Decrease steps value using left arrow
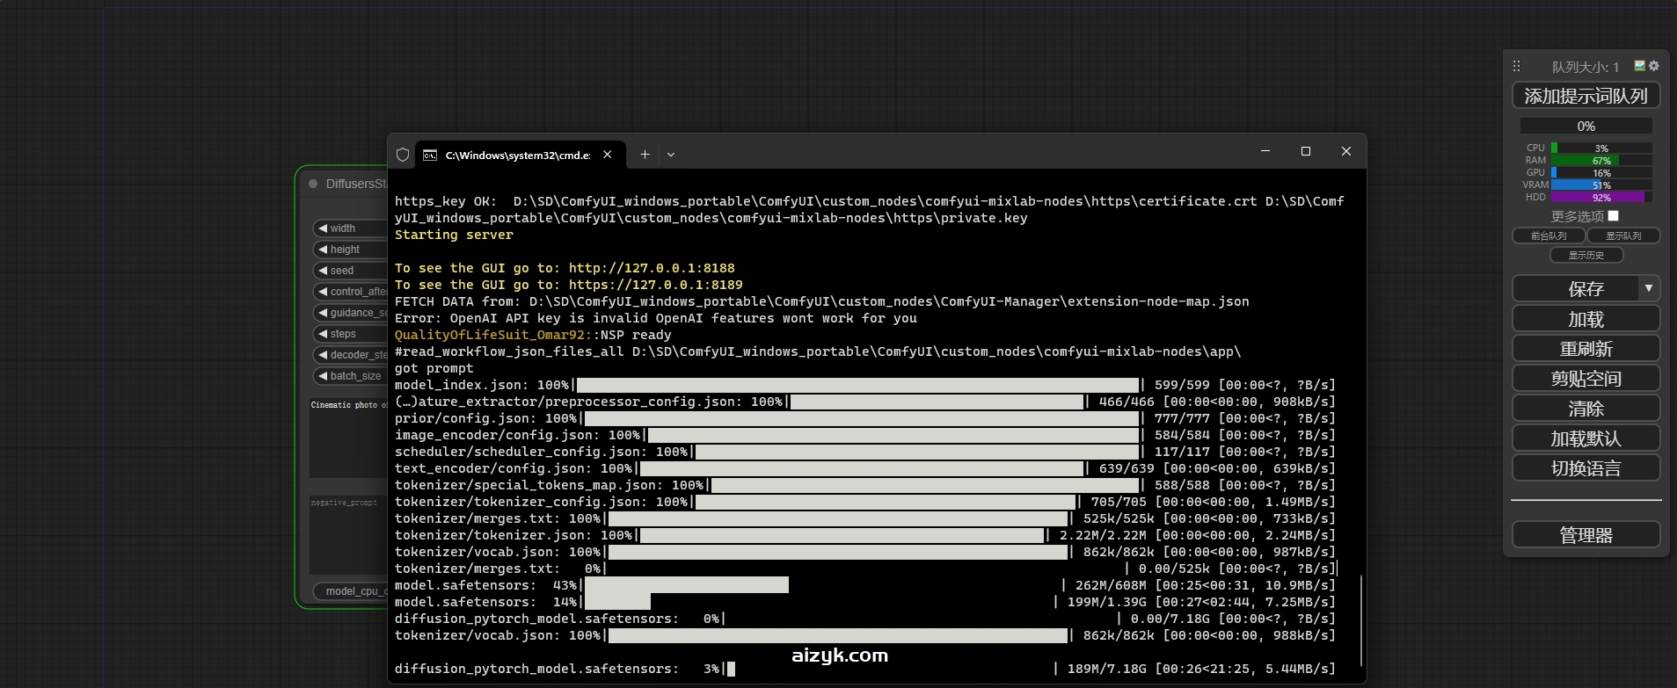This screenshot has height=688, width=1677. pyautogui.click(x=323, y=334)
